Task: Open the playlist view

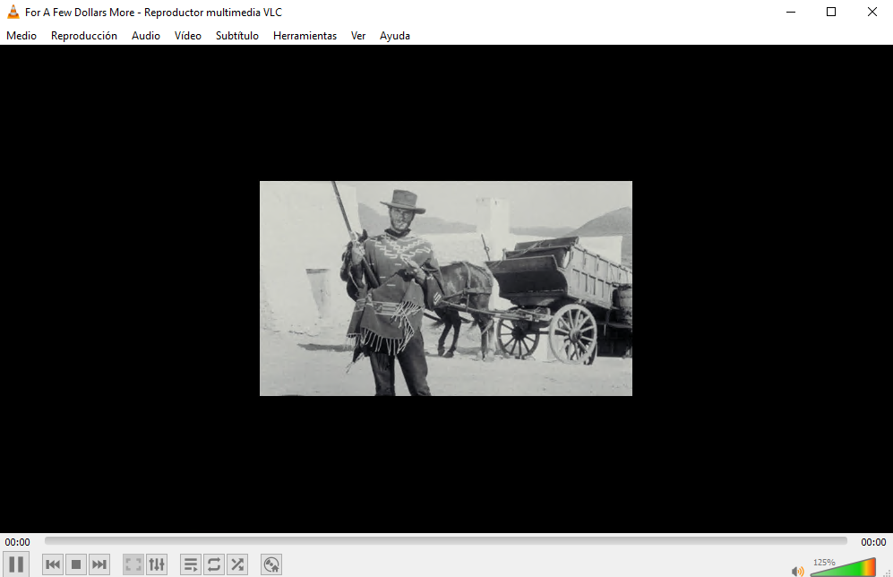Action: [191, 564]
